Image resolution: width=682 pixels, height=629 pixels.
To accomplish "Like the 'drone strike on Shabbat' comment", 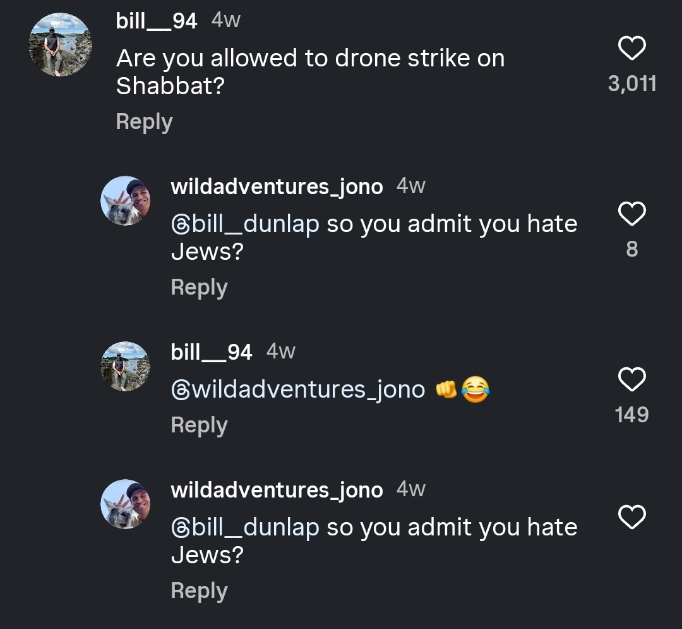I will [631, 48].
